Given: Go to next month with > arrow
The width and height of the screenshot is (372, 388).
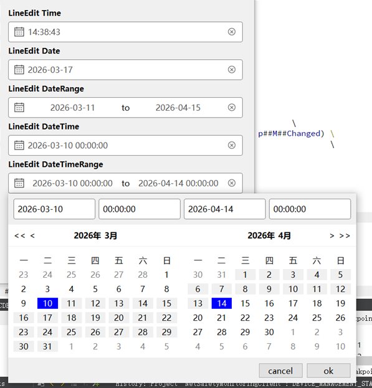Looking at the screenshot, I should pos(332,236).
